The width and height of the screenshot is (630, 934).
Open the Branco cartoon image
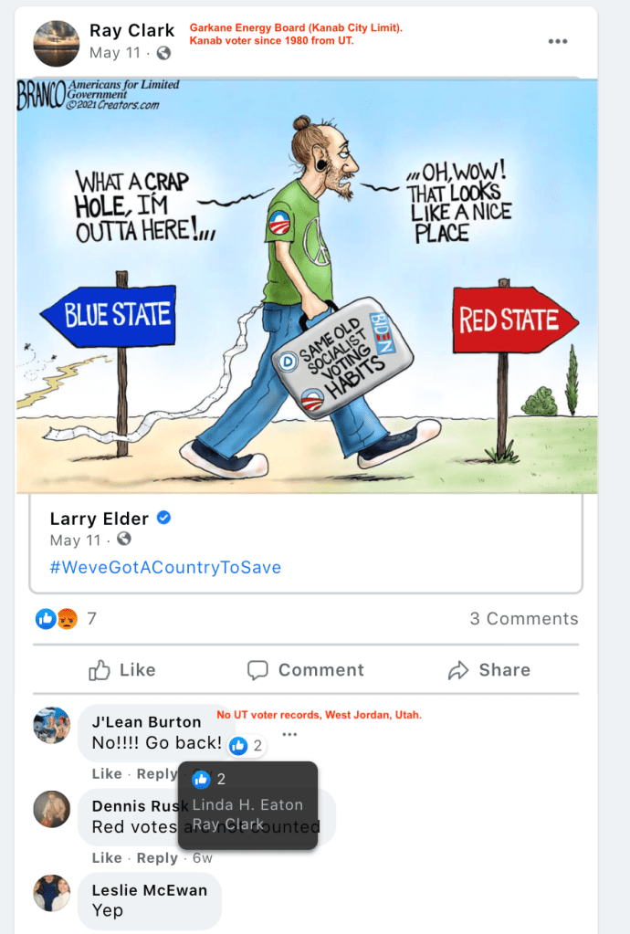(307, 286)
